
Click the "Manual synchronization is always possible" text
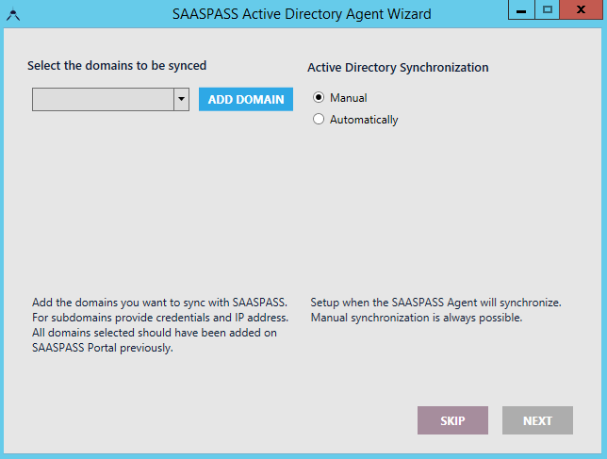click(x=416, y=318)
